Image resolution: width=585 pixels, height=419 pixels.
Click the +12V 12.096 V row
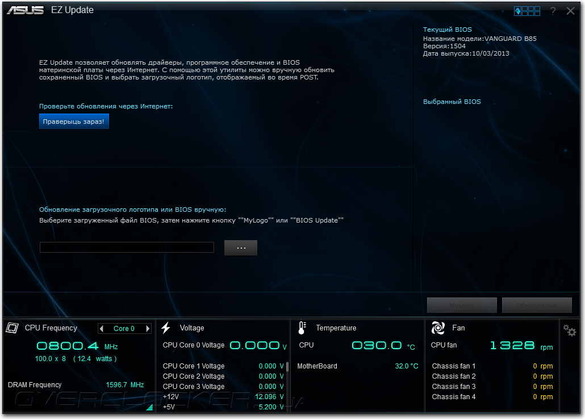(x=223, y=397)
